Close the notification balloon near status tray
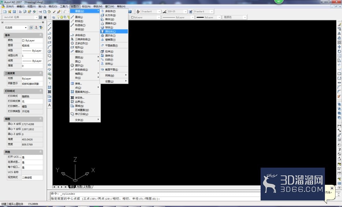342x207 pixels. point(332,188)
